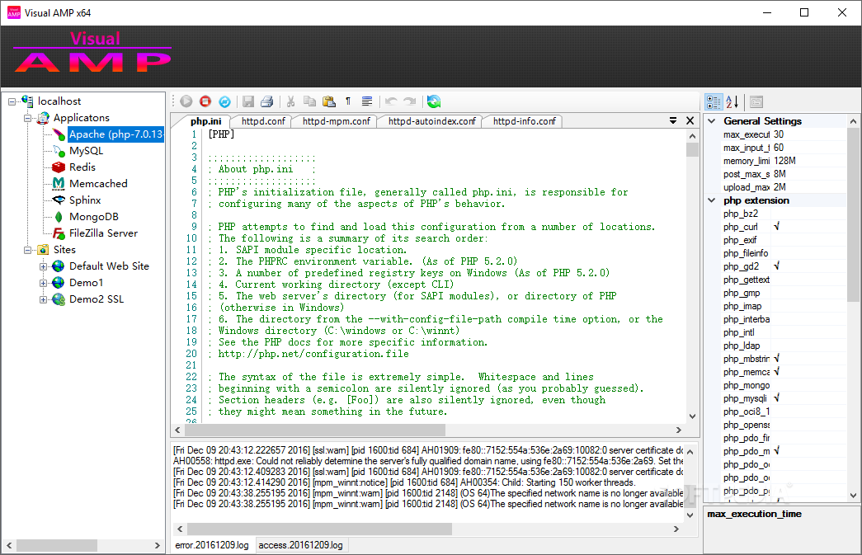The image size is (862, 555).
Task: Click the Property pages icon
Action: [756, 101]
